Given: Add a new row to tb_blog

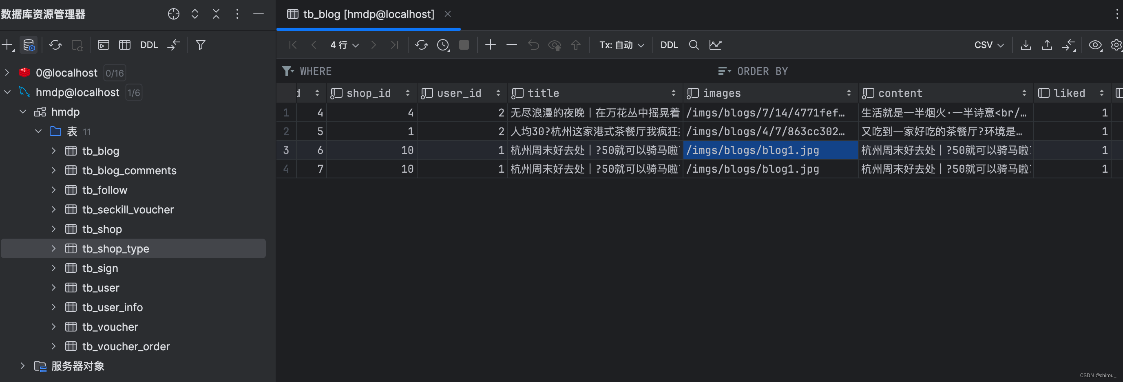Looking at the screenshot, I should (491, 44).
